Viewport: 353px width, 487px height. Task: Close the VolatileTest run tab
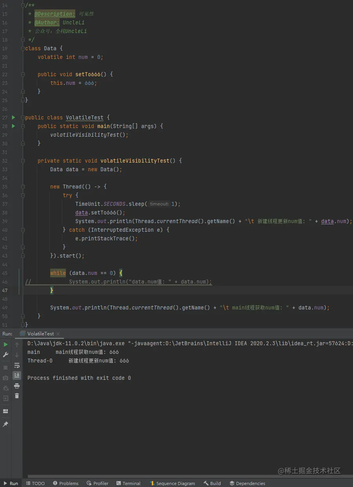click(58, 334)
